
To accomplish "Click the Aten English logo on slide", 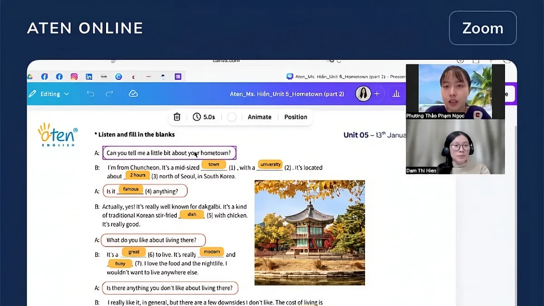I will (58, 135).
